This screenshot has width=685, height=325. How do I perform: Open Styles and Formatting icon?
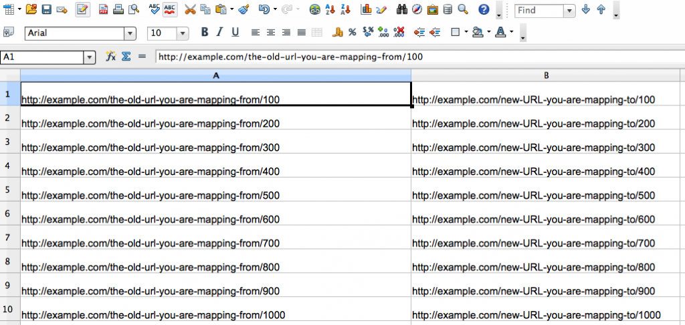pos(8,32)
